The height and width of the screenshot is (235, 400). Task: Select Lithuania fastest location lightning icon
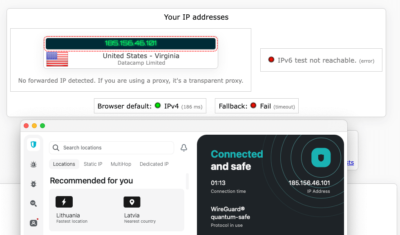tap(64, 202)
